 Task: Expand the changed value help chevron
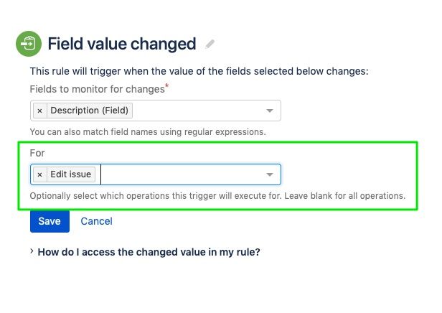pyautogui.click(x=32, y=251)
